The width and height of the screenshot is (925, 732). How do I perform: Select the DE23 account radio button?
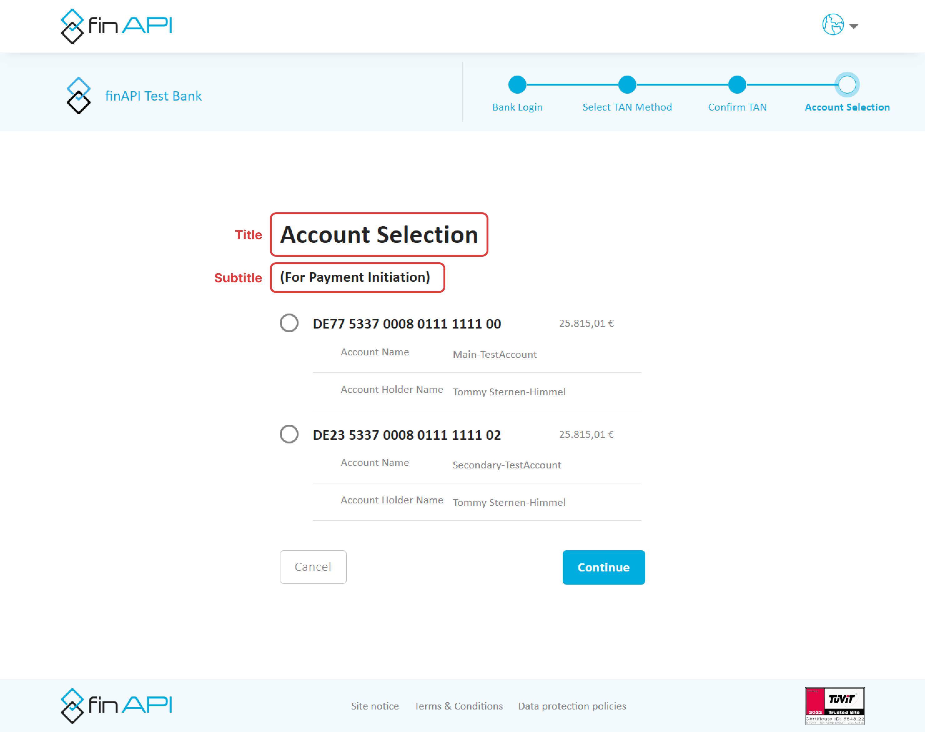[289, 434]
